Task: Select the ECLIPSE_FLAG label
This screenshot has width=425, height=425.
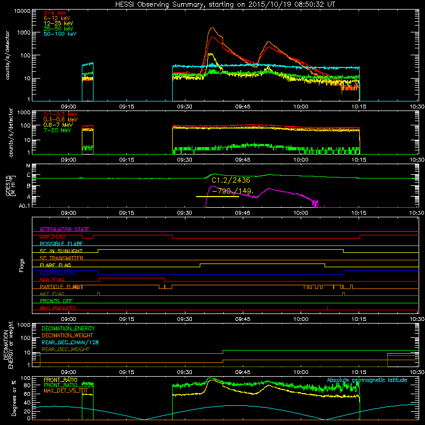Action: tap(58, 273)
